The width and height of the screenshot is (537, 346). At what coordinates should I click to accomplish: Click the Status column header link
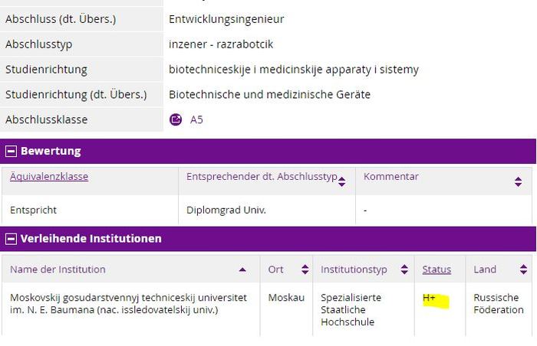pos(437,269)
